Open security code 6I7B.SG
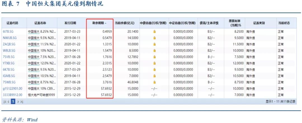Image resolution: width=302 pixels, height=123 pixels. coord(8,32)
